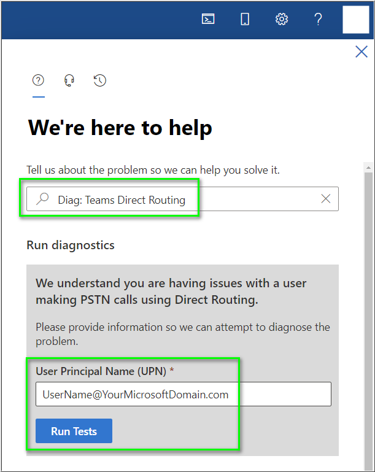Click the 'Run diagnostics' heading text
This screenshot has width=375, height=472.
point(71,245)
